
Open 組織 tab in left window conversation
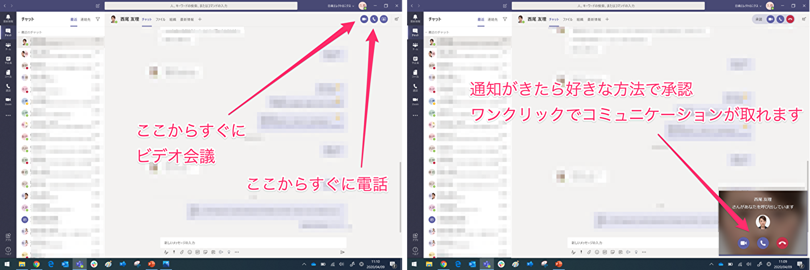pyautogui.click(x=173, y=19)
